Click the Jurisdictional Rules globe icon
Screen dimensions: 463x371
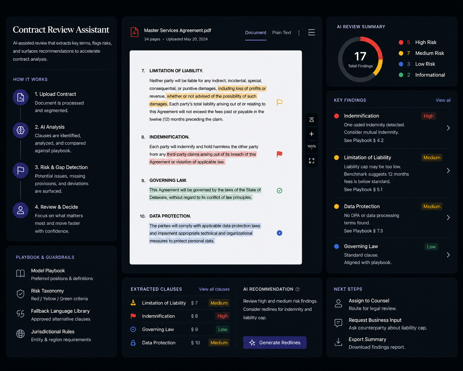pyautogui.click(x=20, y=334)
